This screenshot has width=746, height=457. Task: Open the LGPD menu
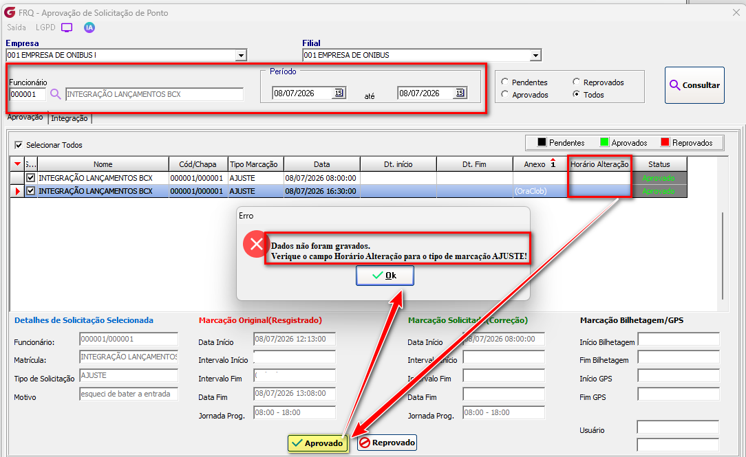click(x=45, y=27)
